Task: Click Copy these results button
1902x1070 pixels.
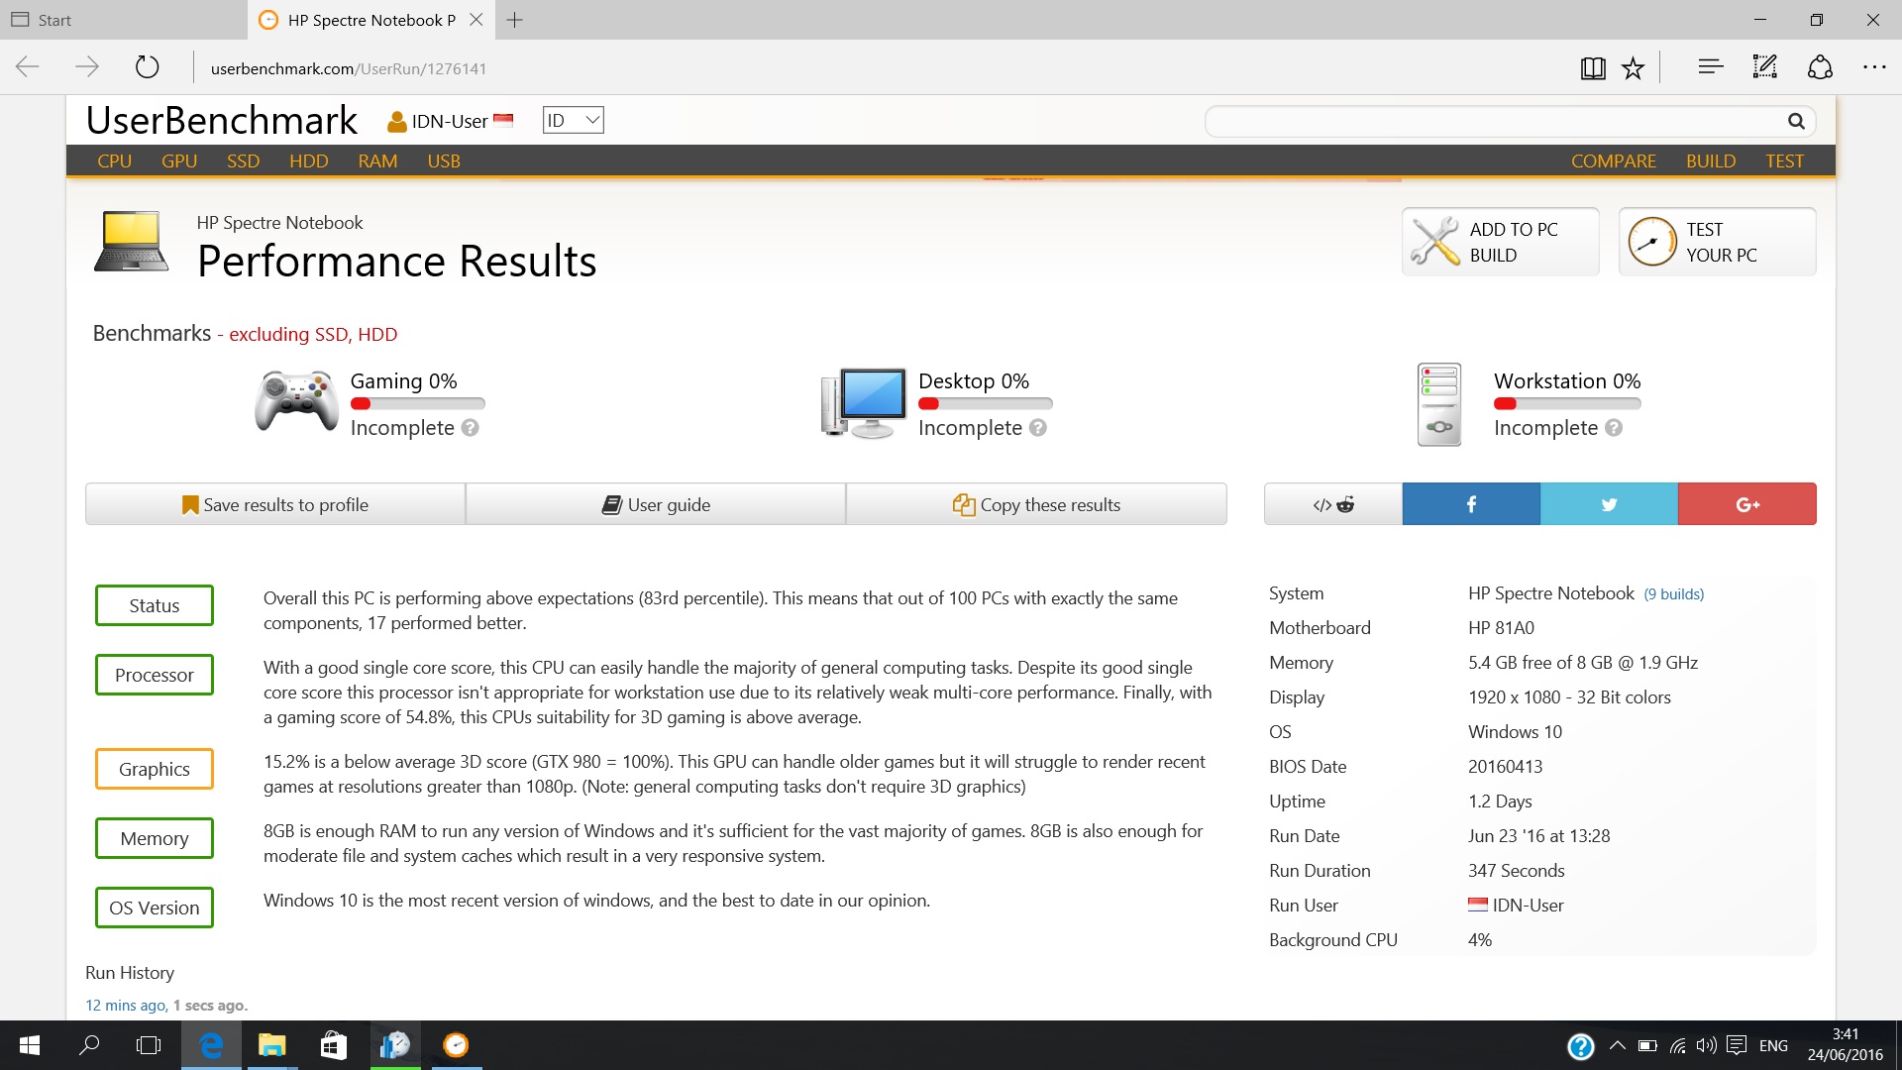Action: point(1036,504)
